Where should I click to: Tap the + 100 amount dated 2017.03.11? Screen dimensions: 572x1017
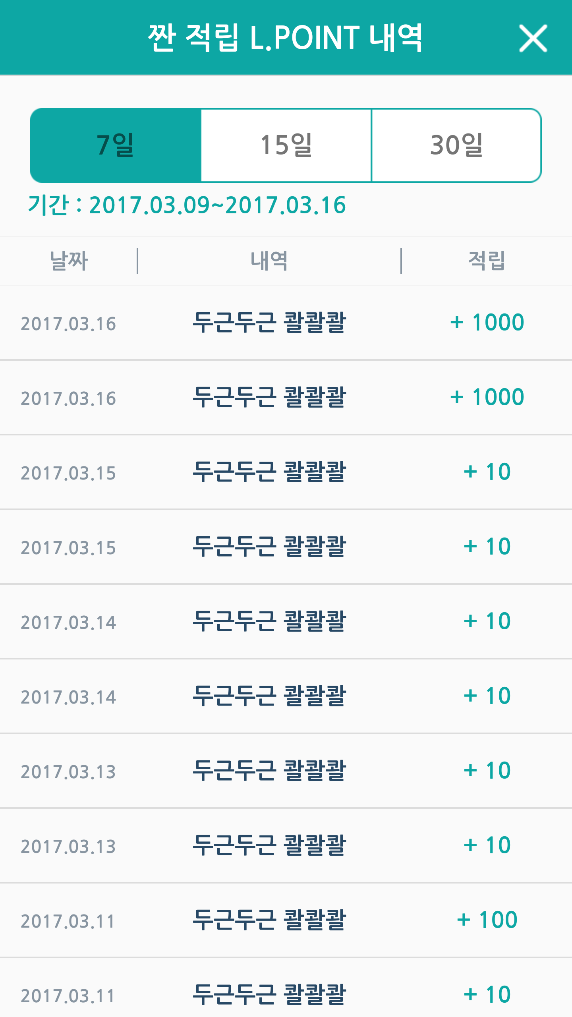tap(487, 920)
